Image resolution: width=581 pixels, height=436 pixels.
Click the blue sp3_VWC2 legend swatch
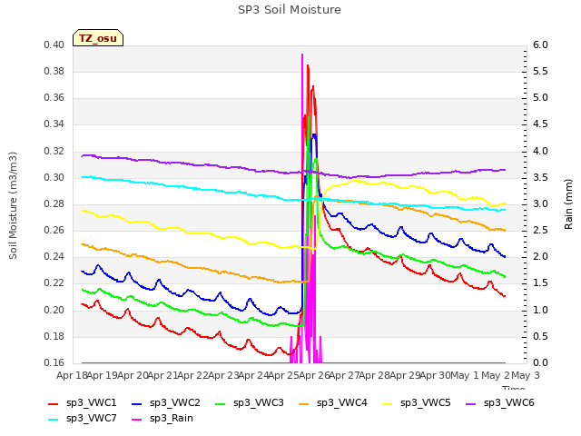tap(137, 404)
